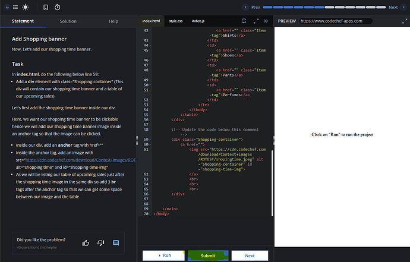Toggle light/dark theme sun icon
This screenshot has width=410, height=262.
(26, 7)
